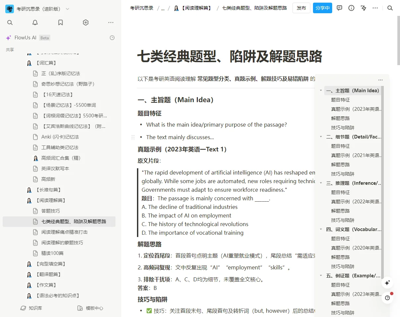Click the 知识库 icon at bottom
Image resolution: width=400 pixels, height=317 pixels.
point(23,308)
